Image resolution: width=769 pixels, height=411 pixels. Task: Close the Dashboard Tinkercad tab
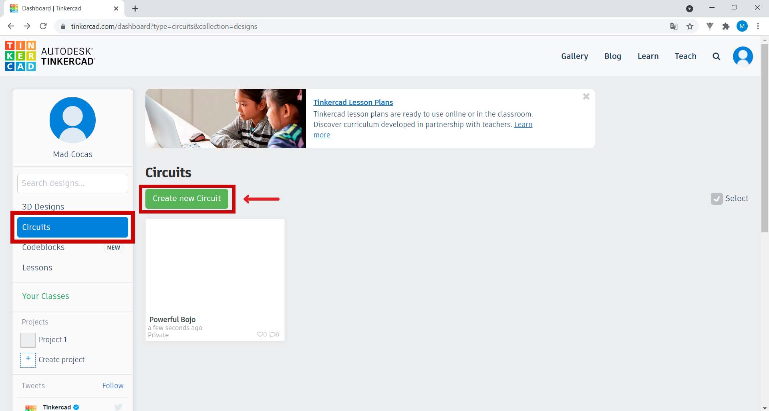pyautogui.click(x=116, y=8)
